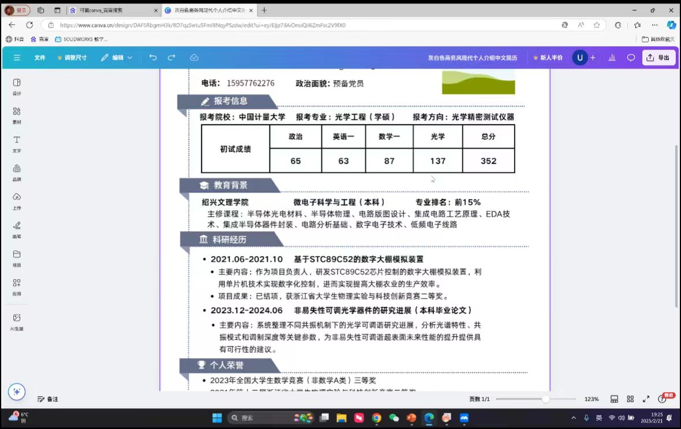Screen dimensions: 681x429
Task: Adjust the zoom slider handle
Action: (x=545, y=399)
